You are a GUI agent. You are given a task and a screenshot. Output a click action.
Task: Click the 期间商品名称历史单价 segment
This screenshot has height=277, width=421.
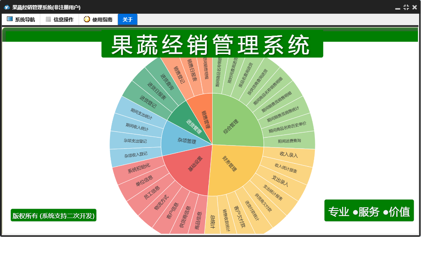pyautogui.click(x=287, y=127)
